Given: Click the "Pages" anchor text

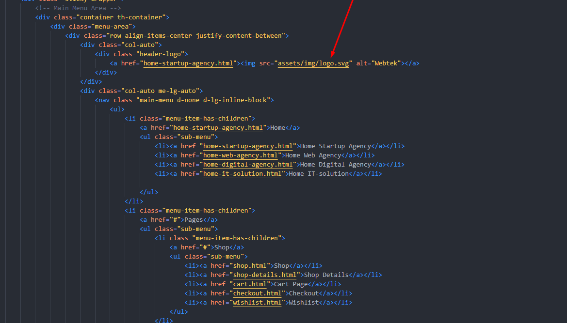Looking at the screenshot, I should (x=194, y=220).
